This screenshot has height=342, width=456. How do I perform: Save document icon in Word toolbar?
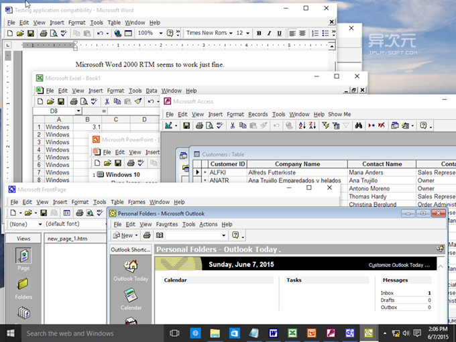(x=31, y=33)
